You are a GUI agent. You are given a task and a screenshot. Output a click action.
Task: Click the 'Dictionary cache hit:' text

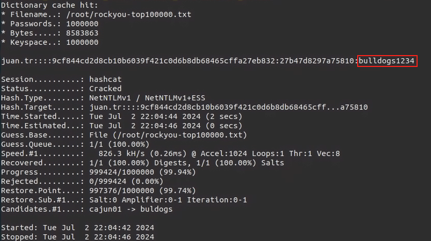[41, 5]
